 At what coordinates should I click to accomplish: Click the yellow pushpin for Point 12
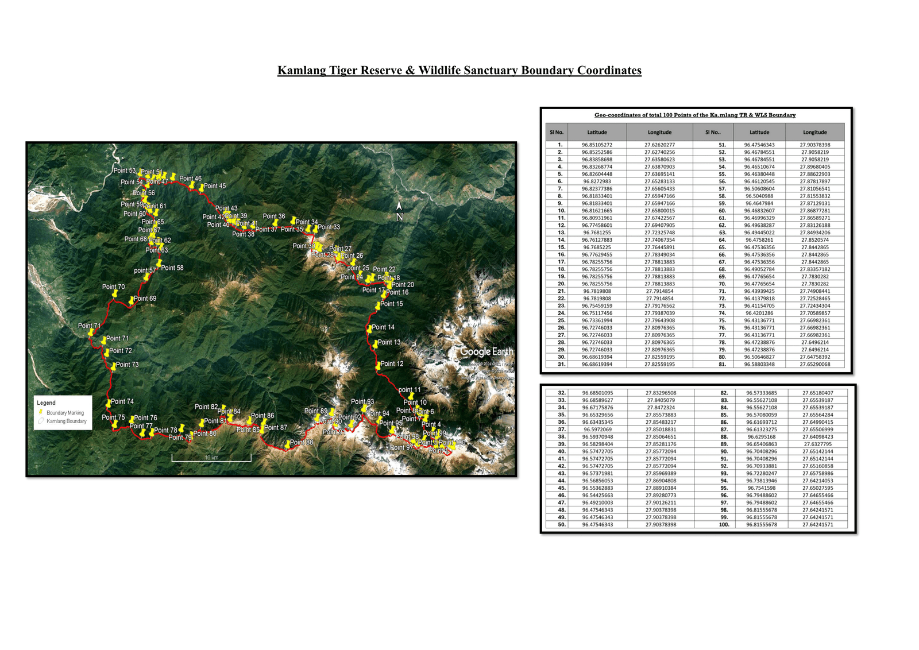[x=377, y=365]
